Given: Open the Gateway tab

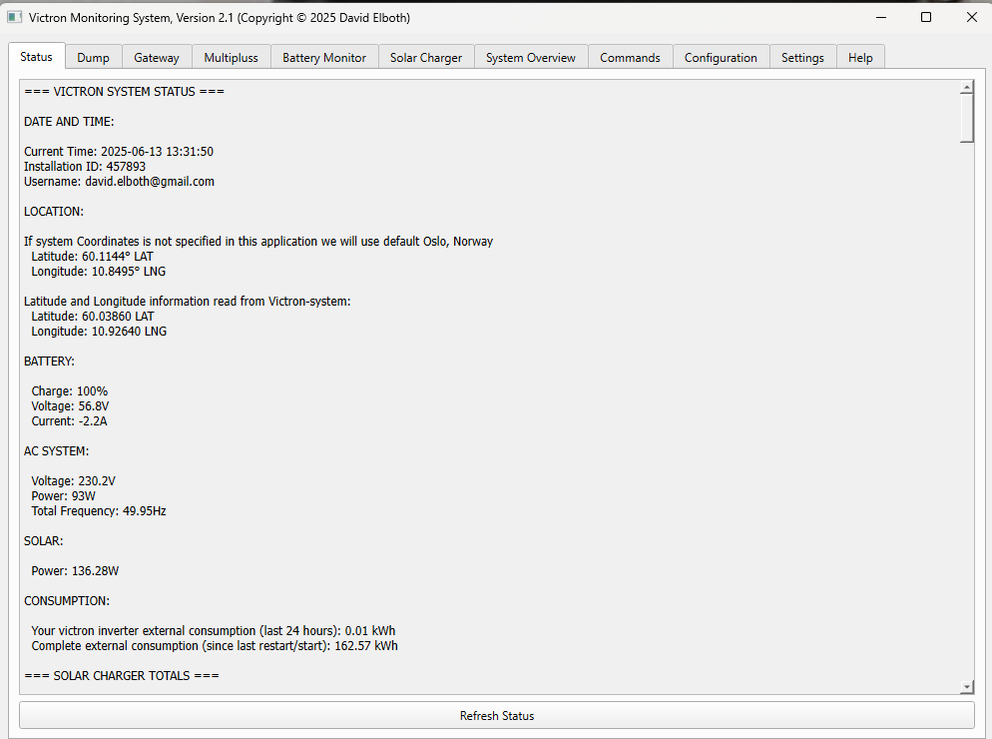Looking at the screenshot, I should click(157, 58).
